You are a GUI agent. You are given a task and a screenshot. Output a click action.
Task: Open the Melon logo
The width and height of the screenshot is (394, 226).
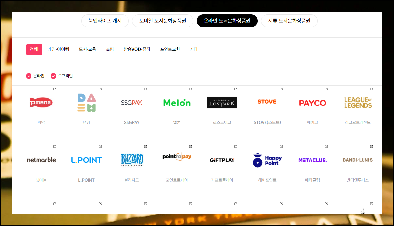click(x=177, y=103)
